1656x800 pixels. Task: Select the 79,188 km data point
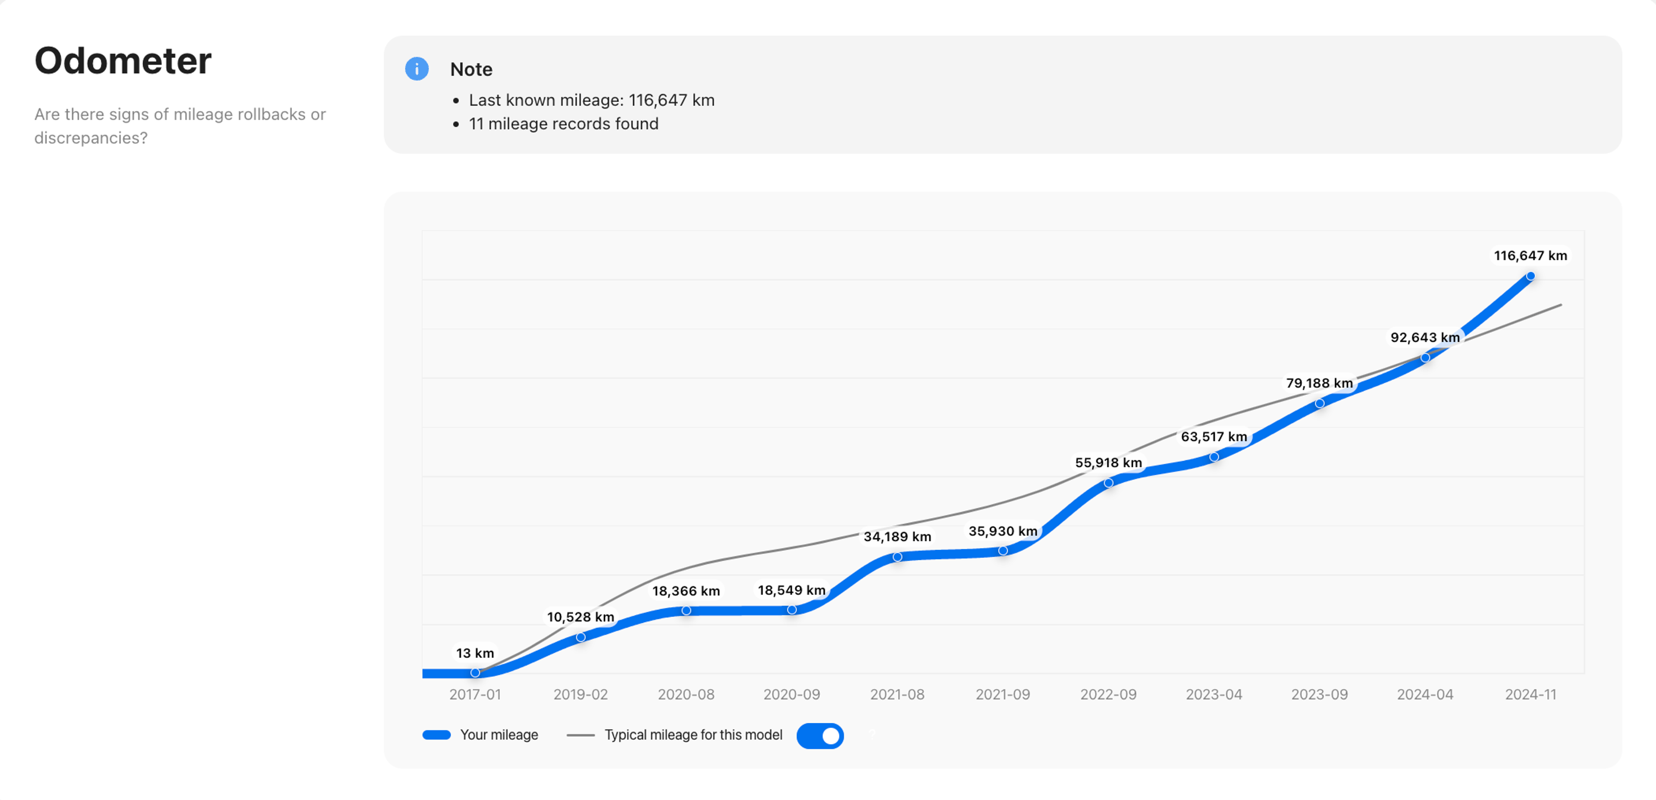point(1319,403)
